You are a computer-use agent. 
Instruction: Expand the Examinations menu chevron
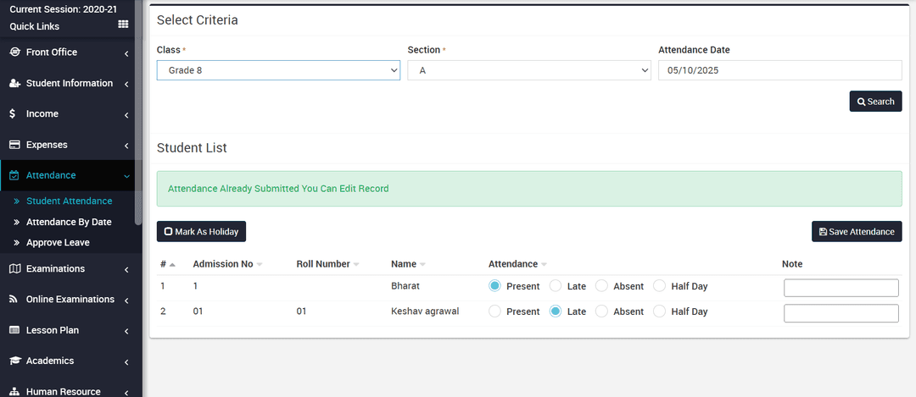(126, 270)
